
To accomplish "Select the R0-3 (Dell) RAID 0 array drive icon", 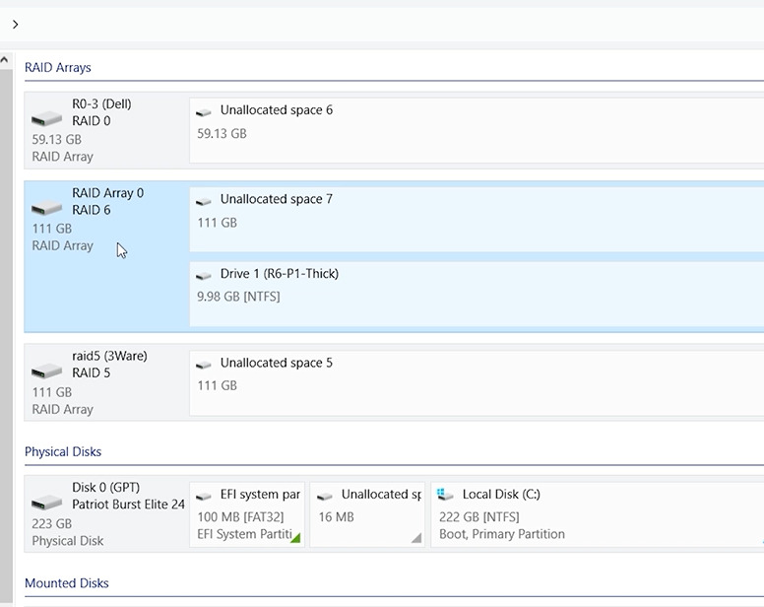I will click(x=47, y=118).
